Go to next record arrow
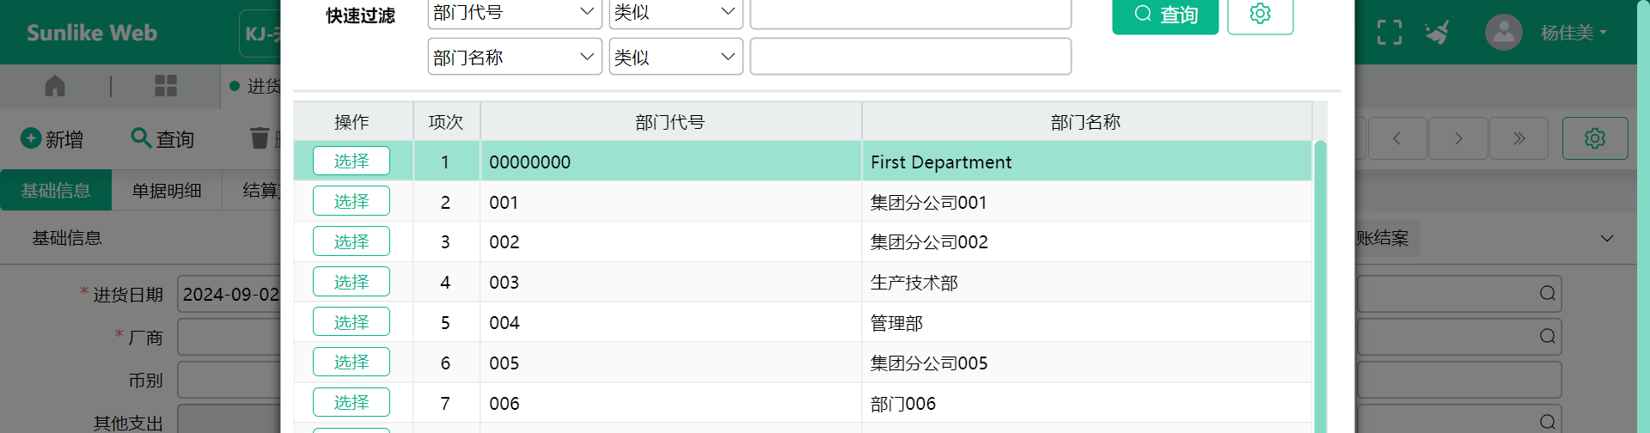 pos(1458,138)
